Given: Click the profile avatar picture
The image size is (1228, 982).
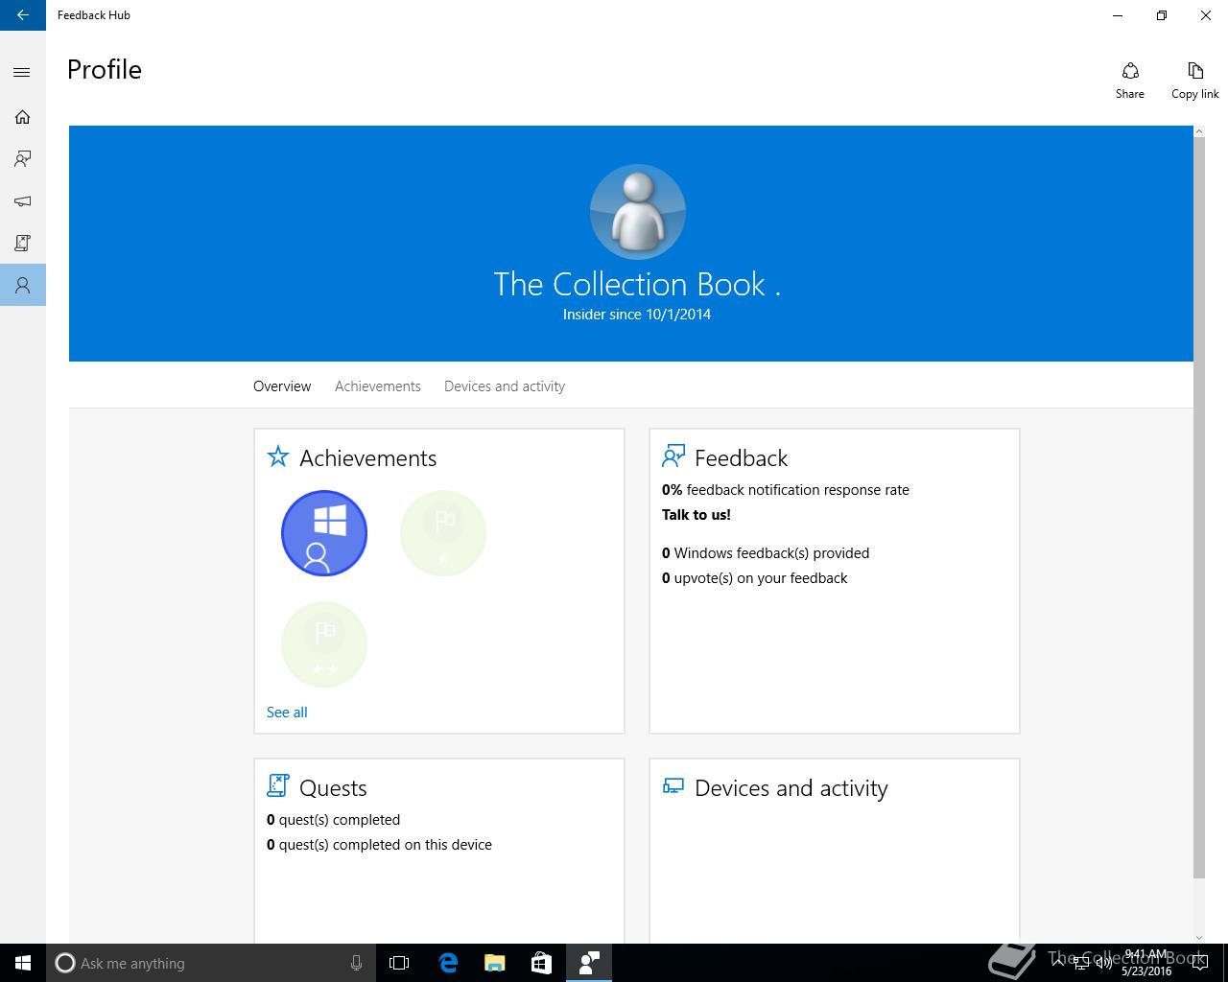Looking at the screenshot, I should [x=637, y=212].
